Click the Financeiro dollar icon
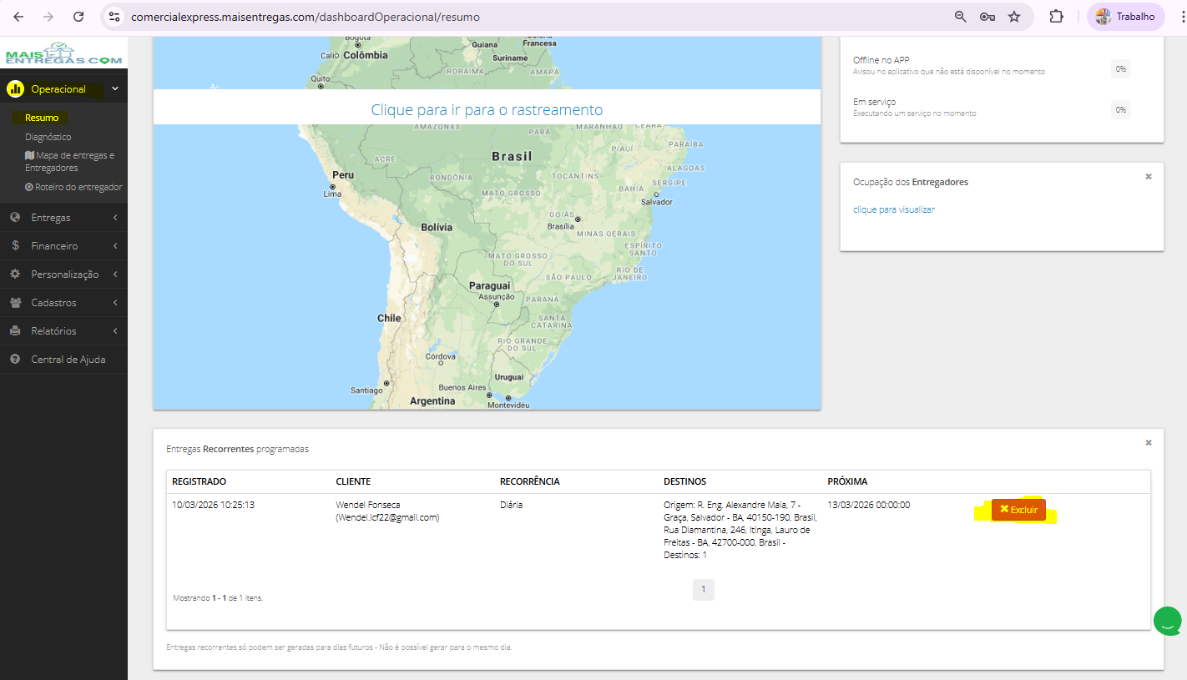The height and width of the screenshot is (680, 1187). (x=15, y=246)
